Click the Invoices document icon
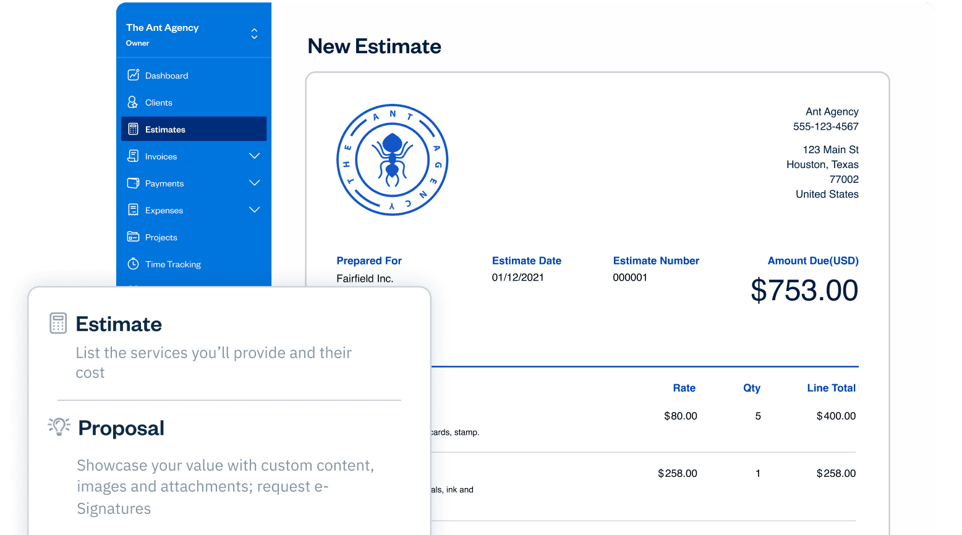This screenshot has height=535, width=962. pyautogui.click(x=133, y=156)
